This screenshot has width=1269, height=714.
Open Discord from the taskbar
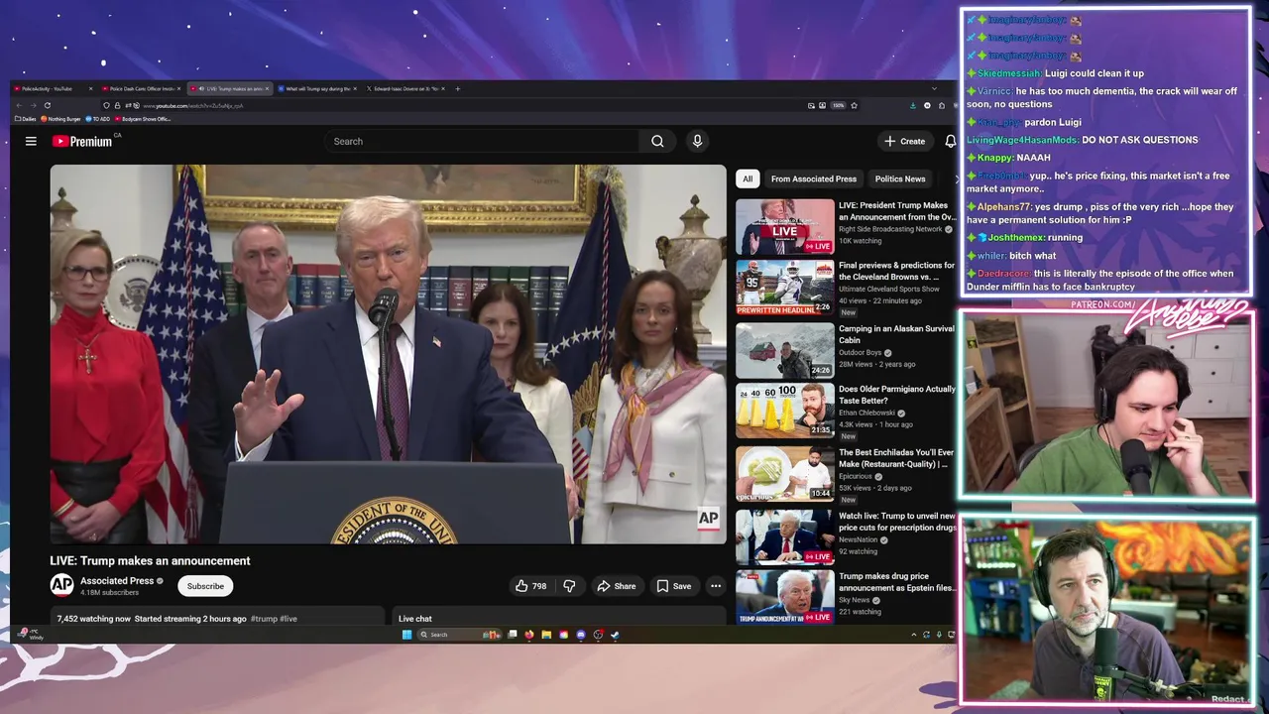(x=581, y=635)
